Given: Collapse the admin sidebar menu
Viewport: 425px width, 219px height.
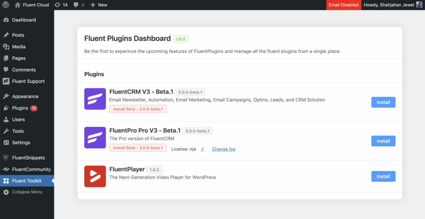Looking at the screenshot, I should point(27,192).
